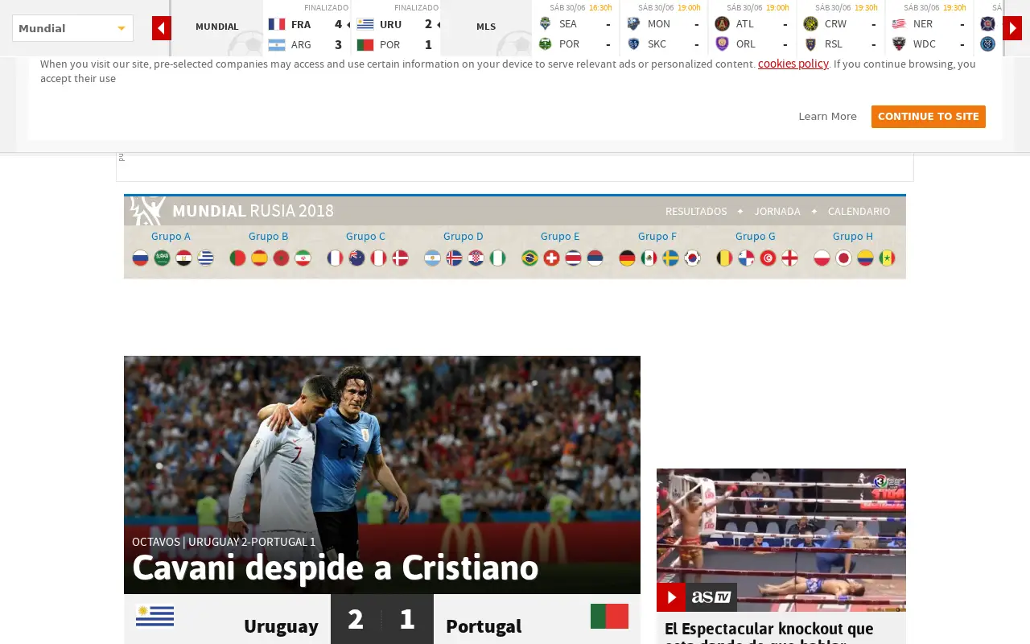Viewport: 1030px width, 644px height.
Task: Open the Calendario tab
Action: click(859, 212)
